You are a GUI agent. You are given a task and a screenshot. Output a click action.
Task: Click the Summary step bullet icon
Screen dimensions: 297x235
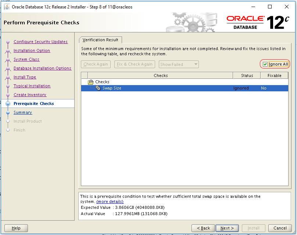[8, 113]
